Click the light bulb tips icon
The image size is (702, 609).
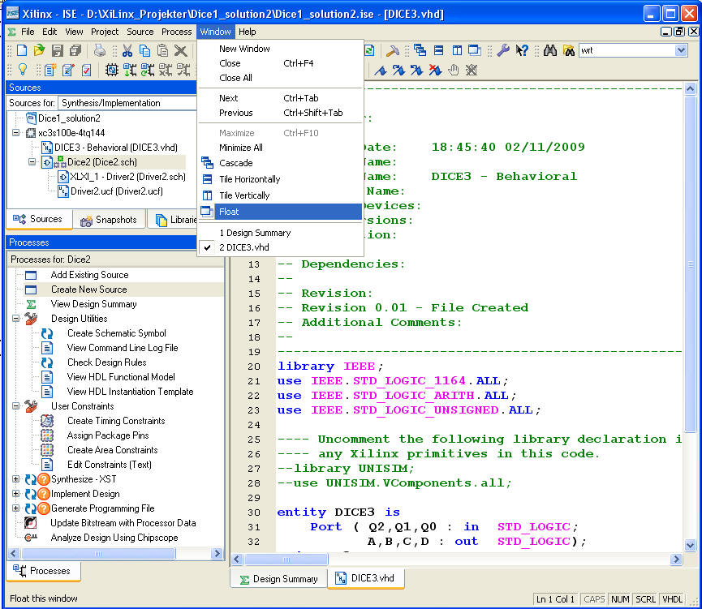point(23,70)
